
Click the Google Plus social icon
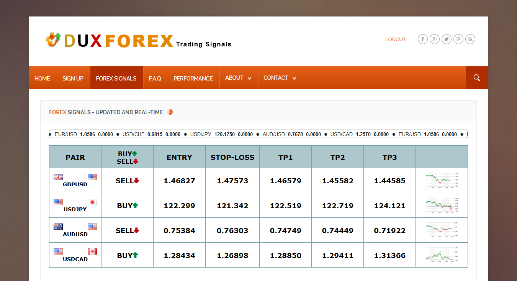point(435,39)
